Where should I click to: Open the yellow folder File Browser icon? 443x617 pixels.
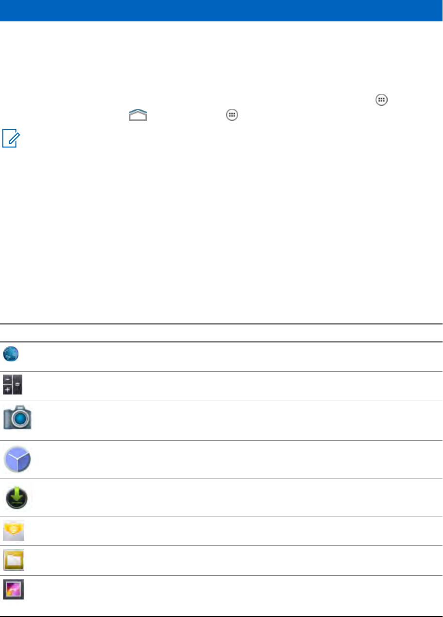point(14,560)
